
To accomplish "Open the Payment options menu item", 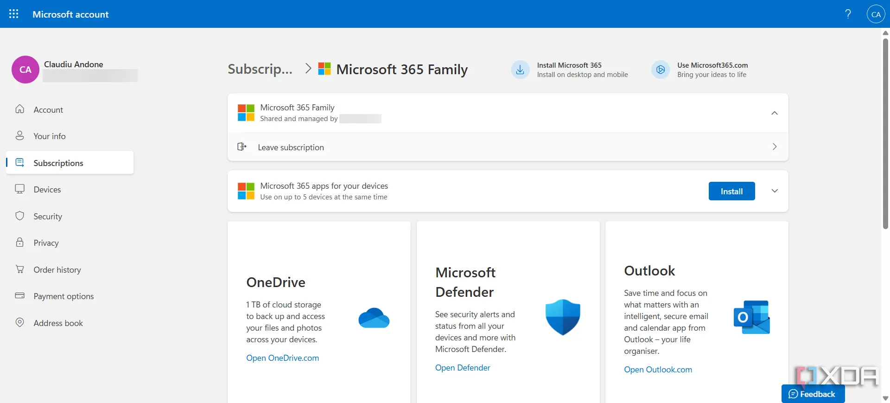I will pos(70,296).
